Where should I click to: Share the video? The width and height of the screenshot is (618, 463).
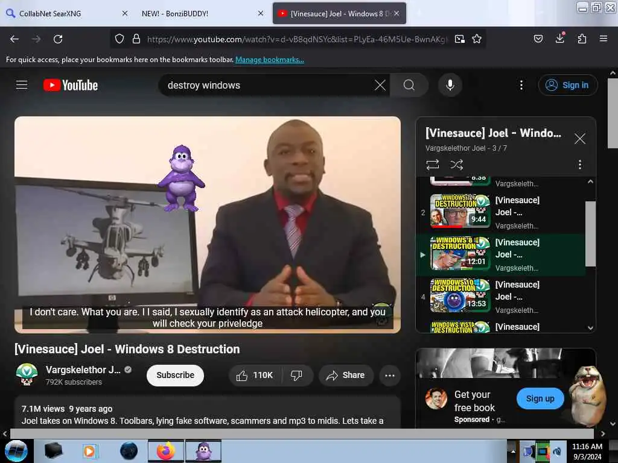pos(346,376)
